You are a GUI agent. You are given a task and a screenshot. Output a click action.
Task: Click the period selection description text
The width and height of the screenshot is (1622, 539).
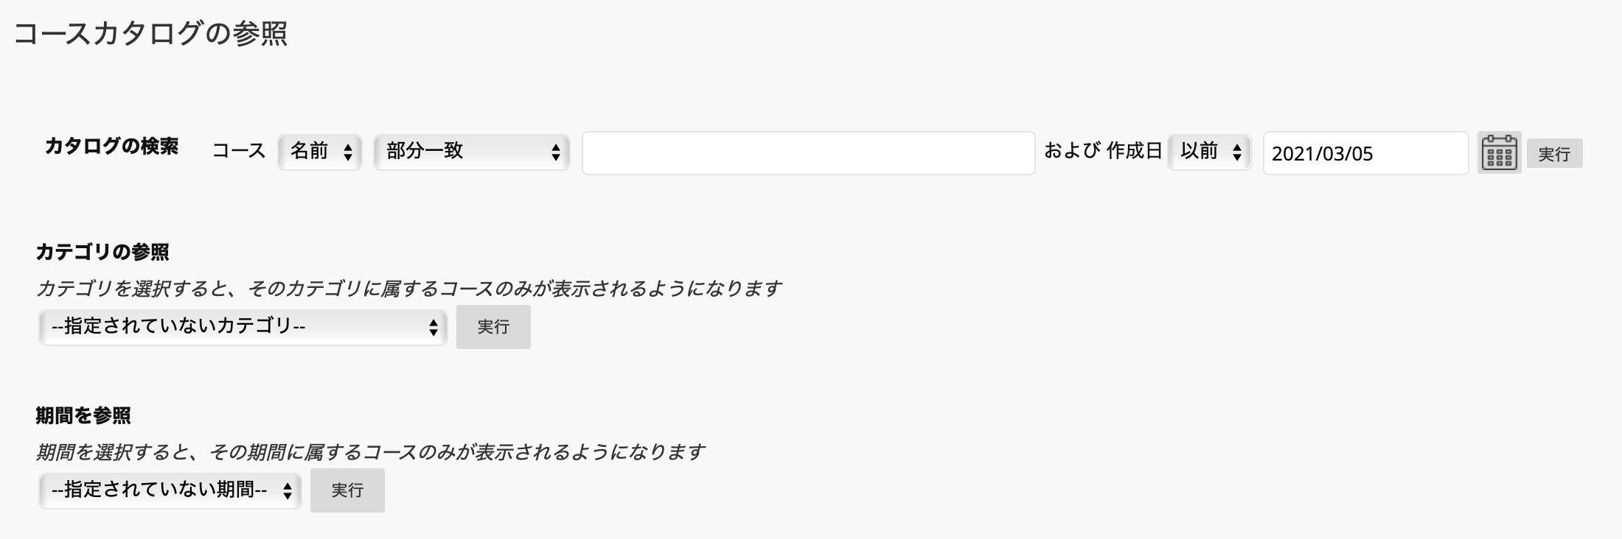(x=370, y=452)
